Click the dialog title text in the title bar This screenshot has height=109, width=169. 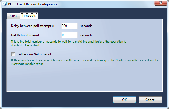click(33, 4)
